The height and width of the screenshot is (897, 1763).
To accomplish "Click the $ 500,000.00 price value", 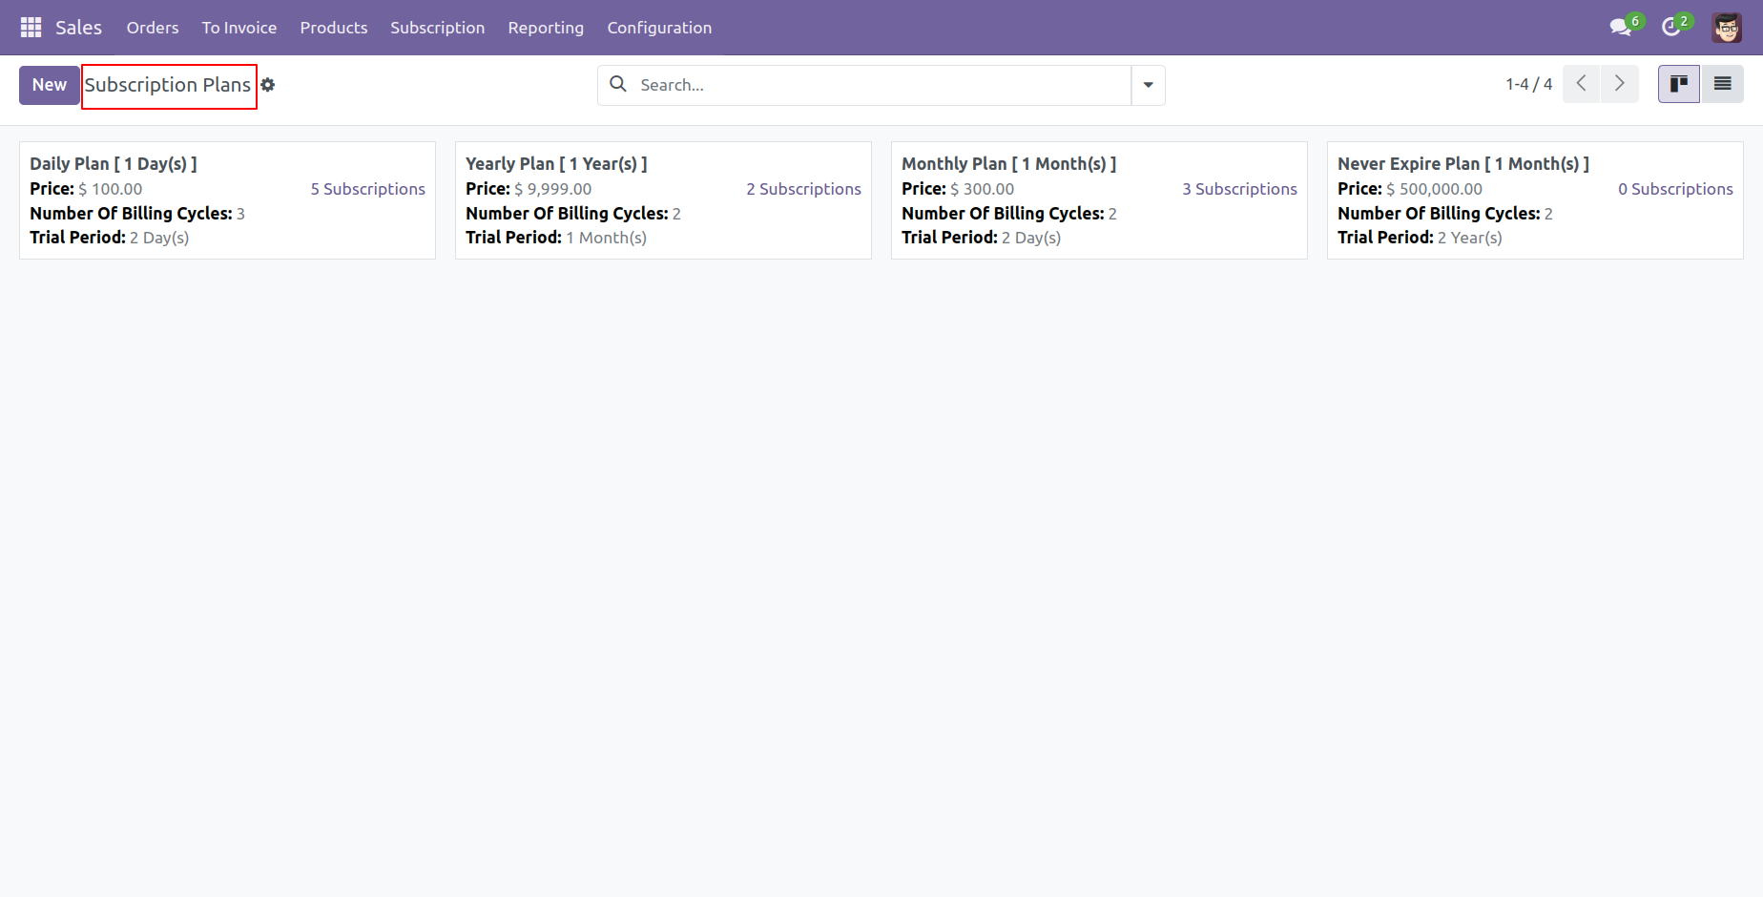I will point(1435,189).
